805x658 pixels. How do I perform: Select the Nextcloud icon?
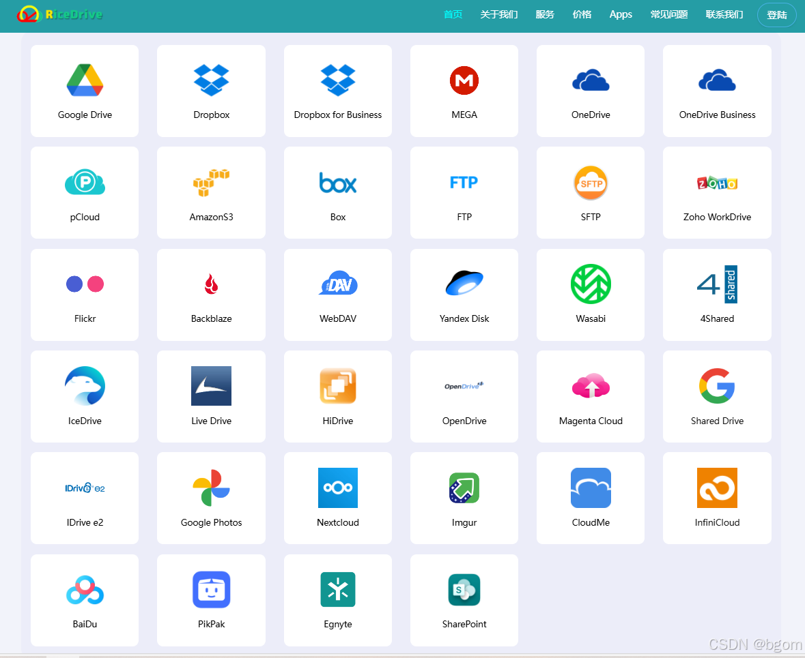pos(338,488)
